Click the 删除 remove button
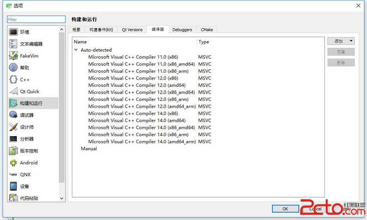Screen dimensions: 367x220 point(341,62)
